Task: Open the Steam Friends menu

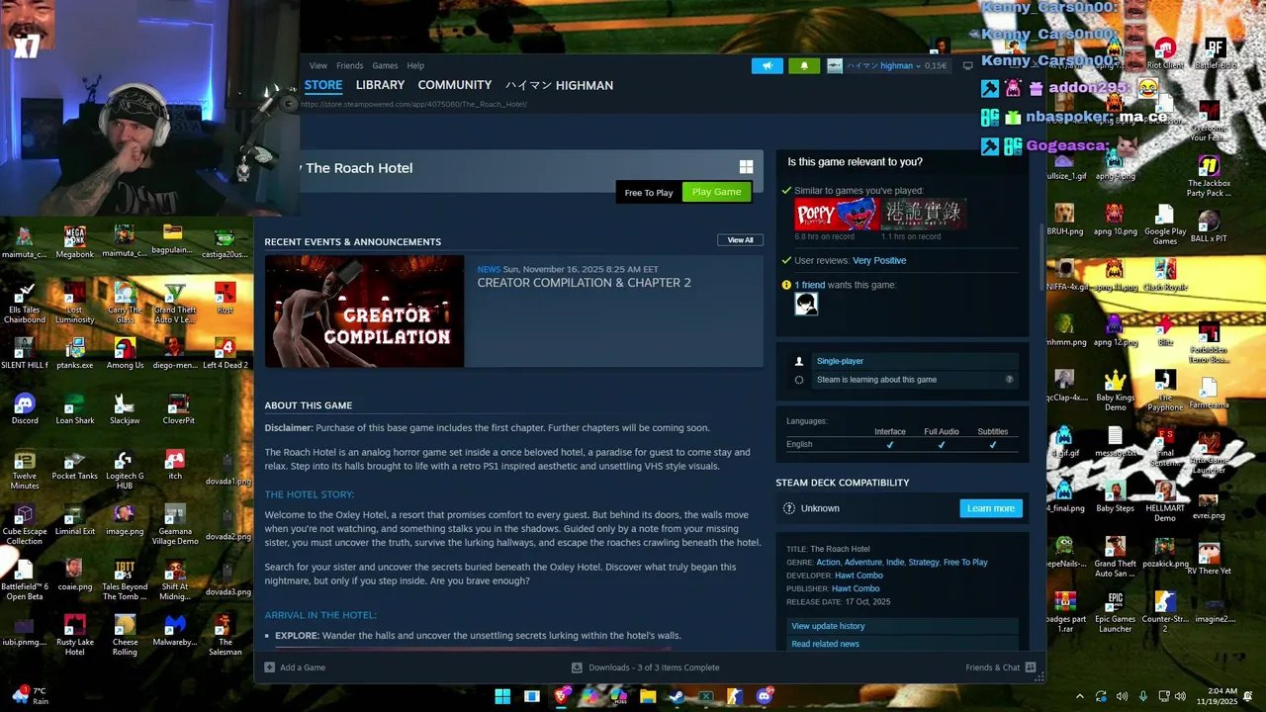Action: point(349,66)
